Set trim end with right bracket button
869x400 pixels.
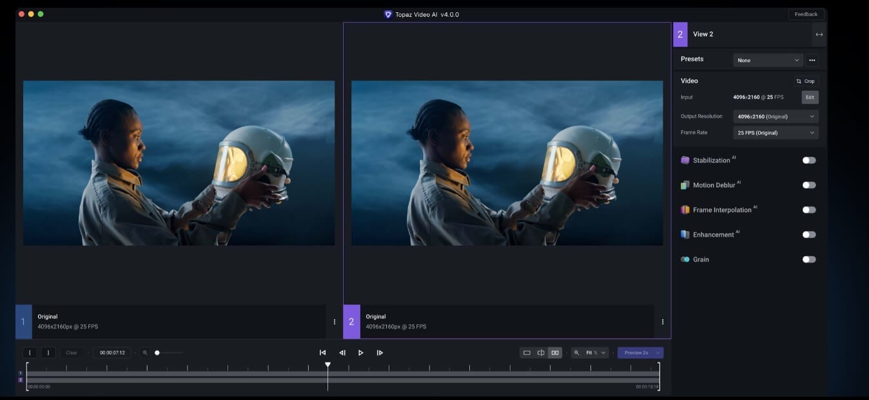[48, 353]
